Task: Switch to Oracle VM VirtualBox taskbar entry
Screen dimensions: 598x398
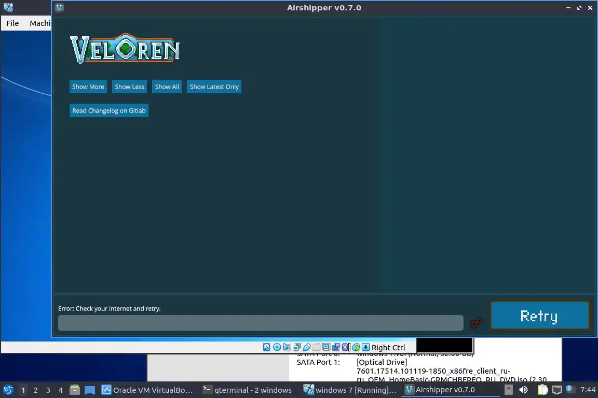Action: click(x=147, y=390)
